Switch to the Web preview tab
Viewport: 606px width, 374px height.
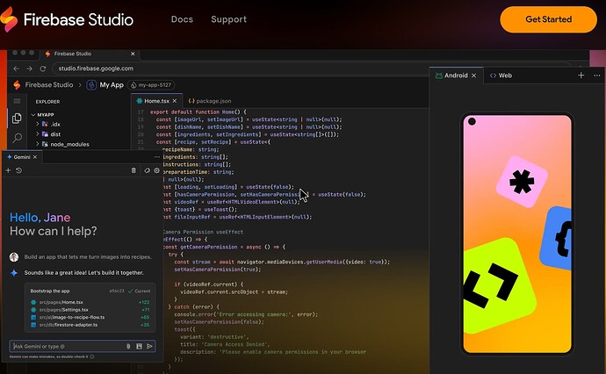tap(501, 76)
